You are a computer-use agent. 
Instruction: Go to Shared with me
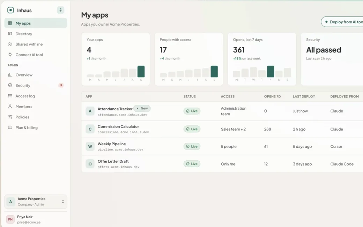(36, 44)
